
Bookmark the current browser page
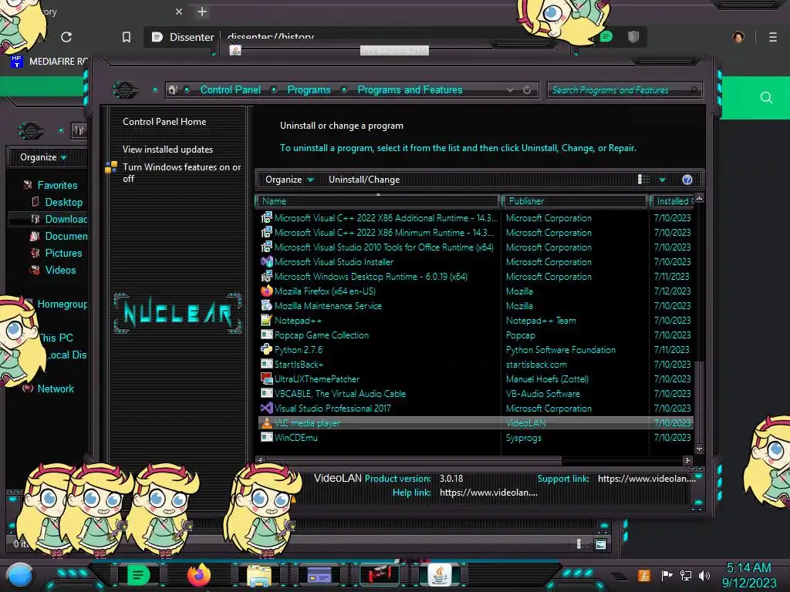click(127, 37)
